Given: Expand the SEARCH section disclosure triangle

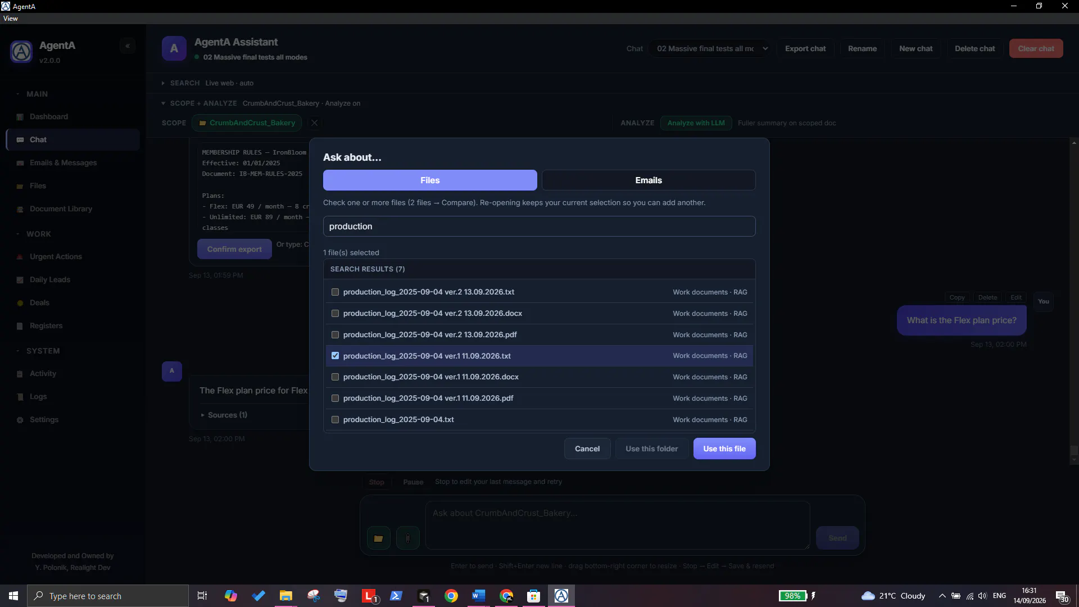Looking at the screenshot, I should point(163,83).
